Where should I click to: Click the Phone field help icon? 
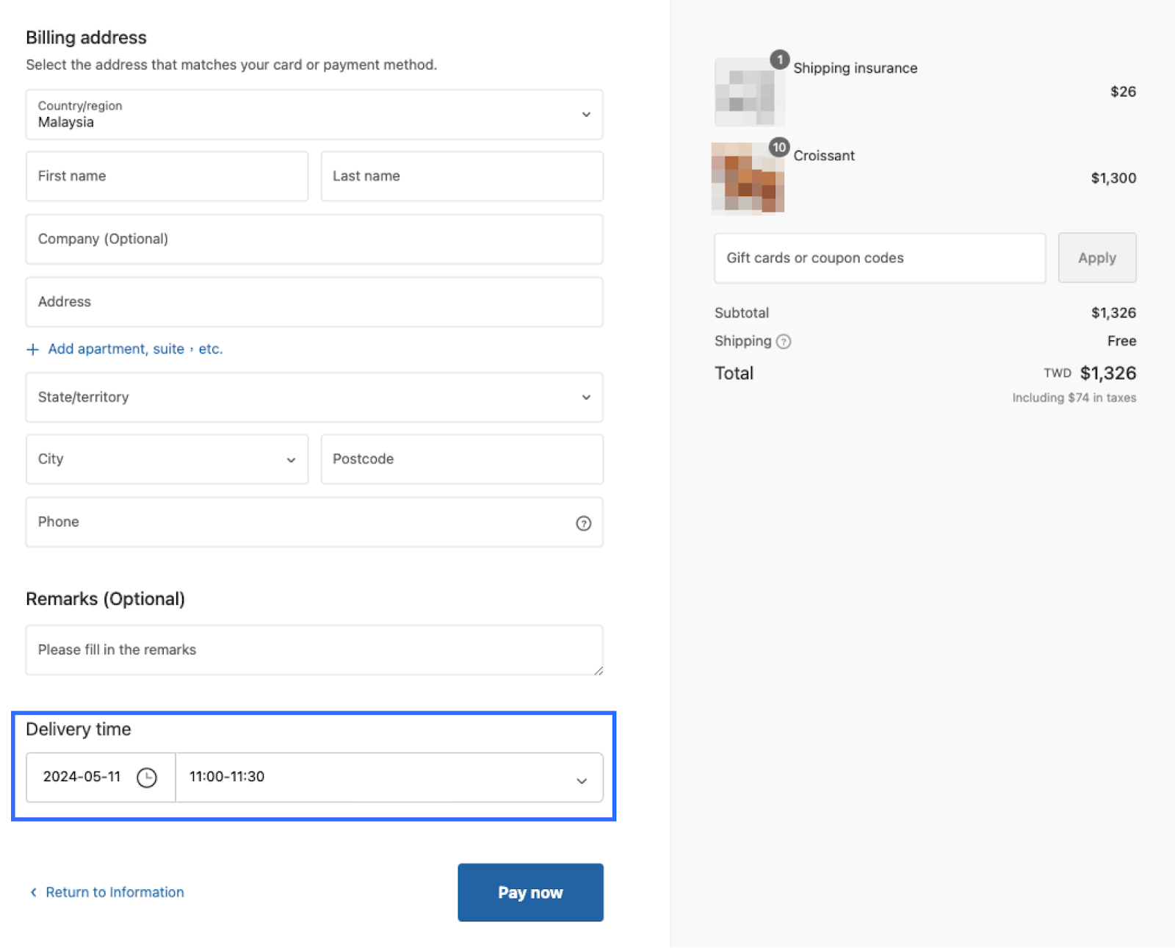[x=583, y=523]
